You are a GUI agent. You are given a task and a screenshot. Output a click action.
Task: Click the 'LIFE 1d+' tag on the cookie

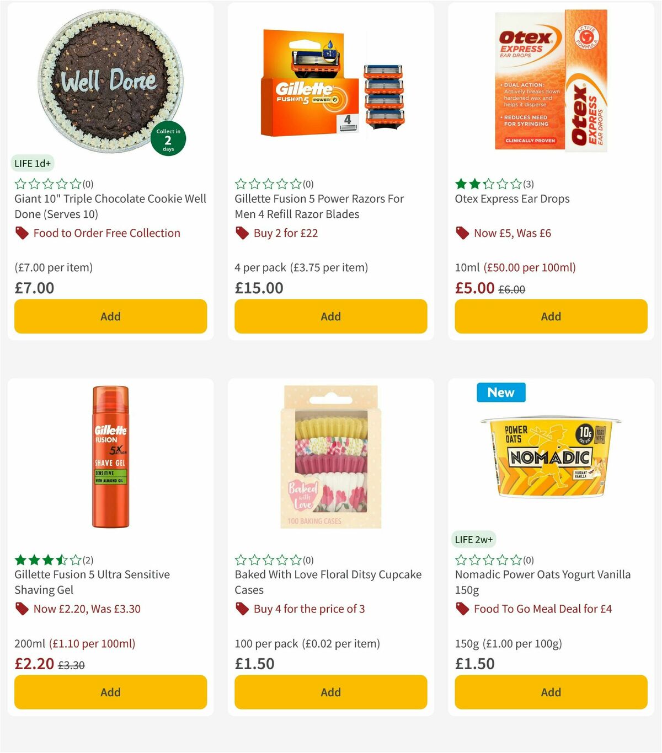32,163
